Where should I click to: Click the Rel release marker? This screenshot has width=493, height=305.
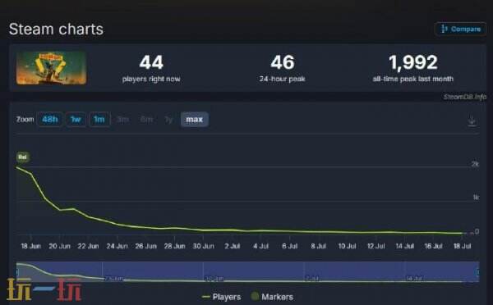[x=23, y=157]
